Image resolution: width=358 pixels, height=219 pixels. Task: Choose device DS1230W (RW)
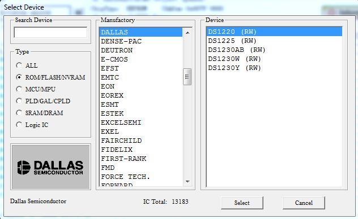[274, 59]
